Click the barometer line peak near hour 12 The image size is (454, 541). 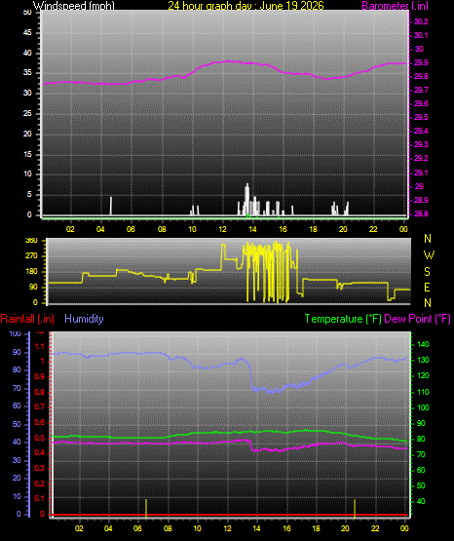pyautogui.click(x=228, y=61)
